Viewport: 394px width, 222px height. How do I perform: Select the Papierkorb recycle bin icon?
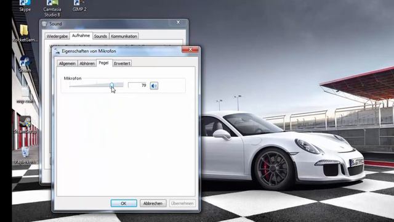coord(25,155)
